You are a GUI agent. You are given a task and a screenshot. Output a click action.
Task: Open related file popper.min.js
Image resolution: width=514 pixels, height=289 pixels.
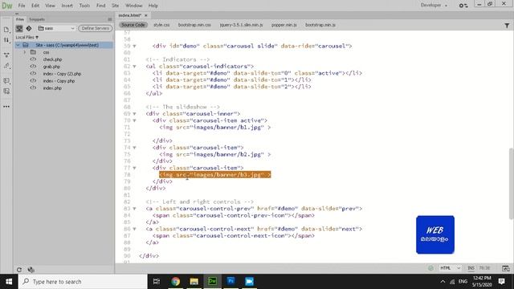(284, 25)
